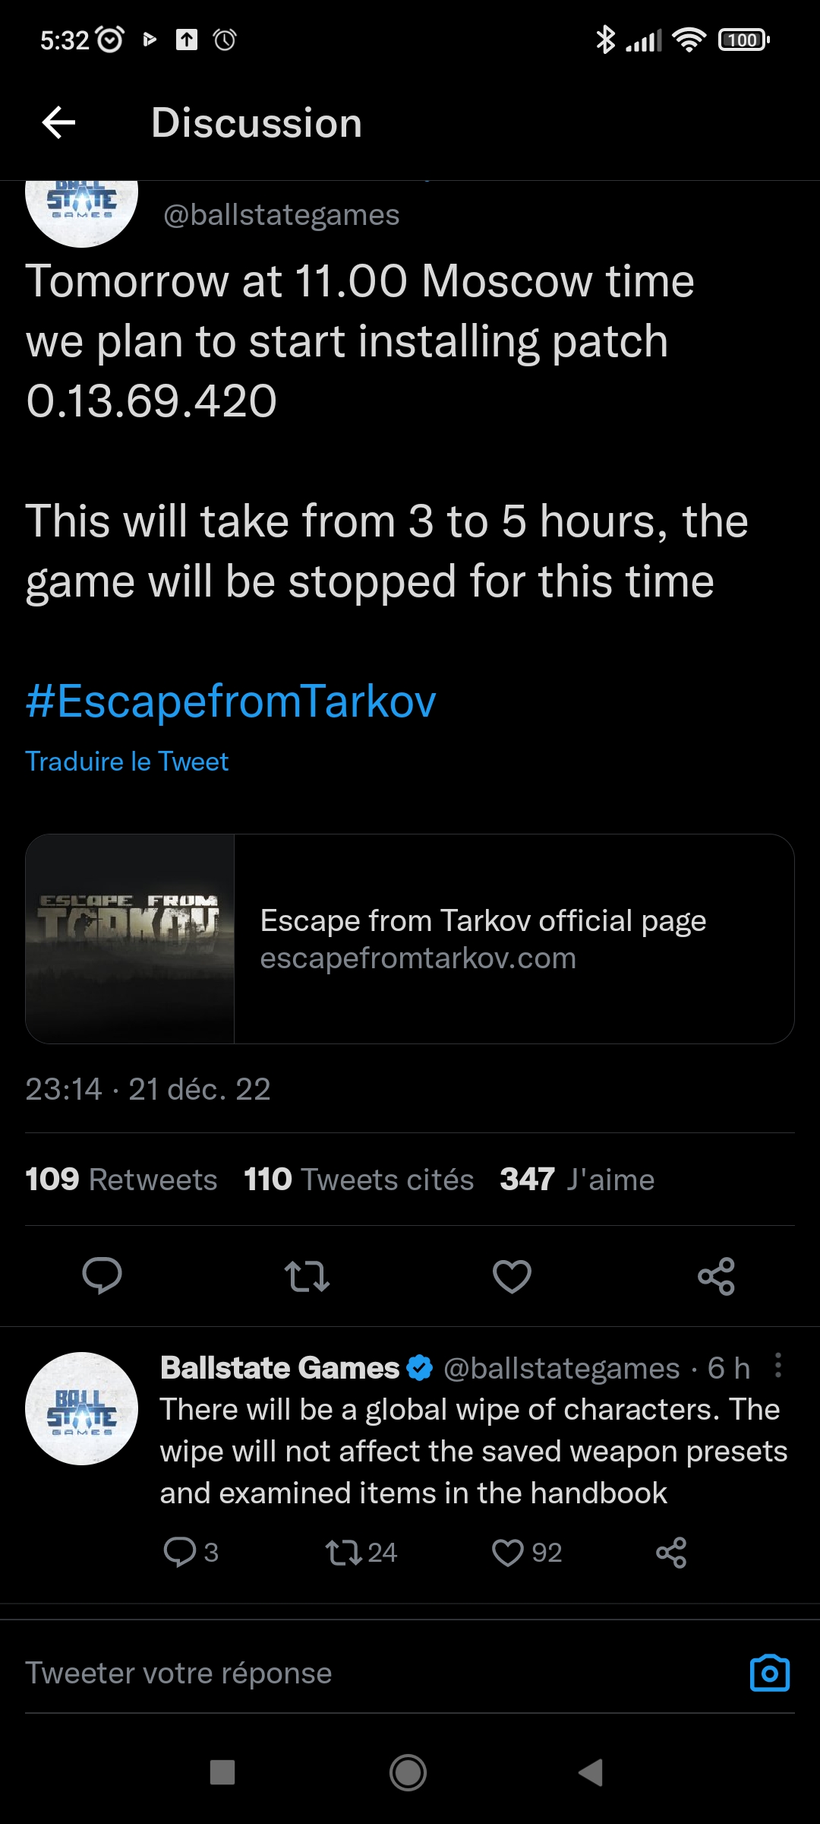
Task: View the 347 J'aime list
Action: coord(577,1180)
